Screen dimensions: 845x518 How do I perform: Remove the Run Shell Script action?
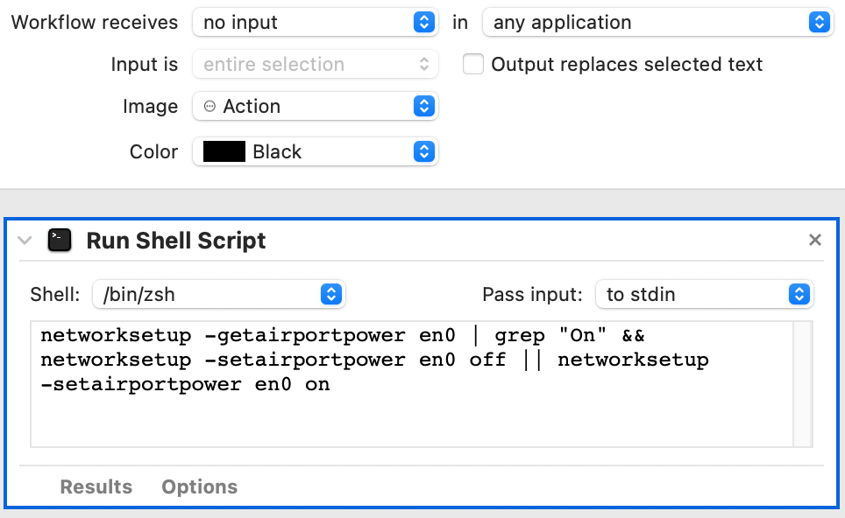click(815, 240)
